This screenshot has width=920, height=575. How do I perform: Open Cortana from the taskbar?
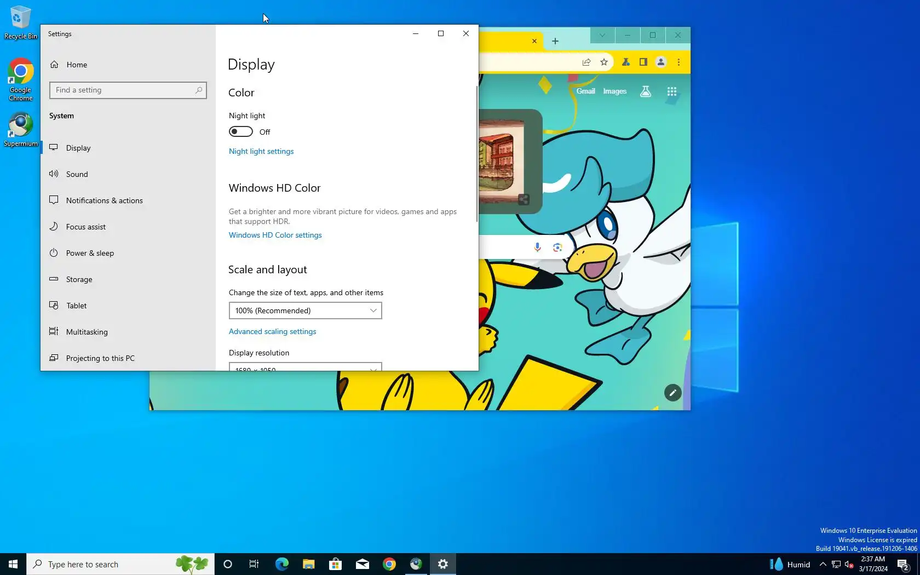(x=228, y=564)
